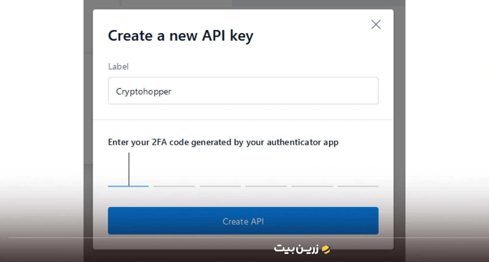Click the 2FA code instruction text

[x=223, y=142]
